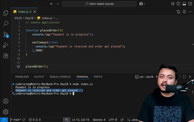Click the terminal prompt cursor
This screenshot has height=122, width=194.
tap(73, 93)
